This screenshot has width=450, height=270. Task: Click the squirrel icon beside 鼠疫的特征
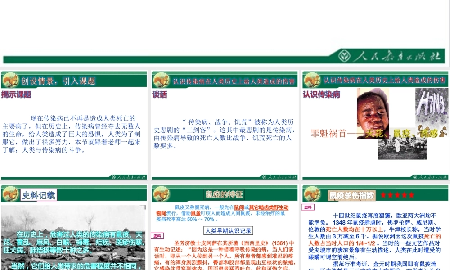tap(161, 194)
